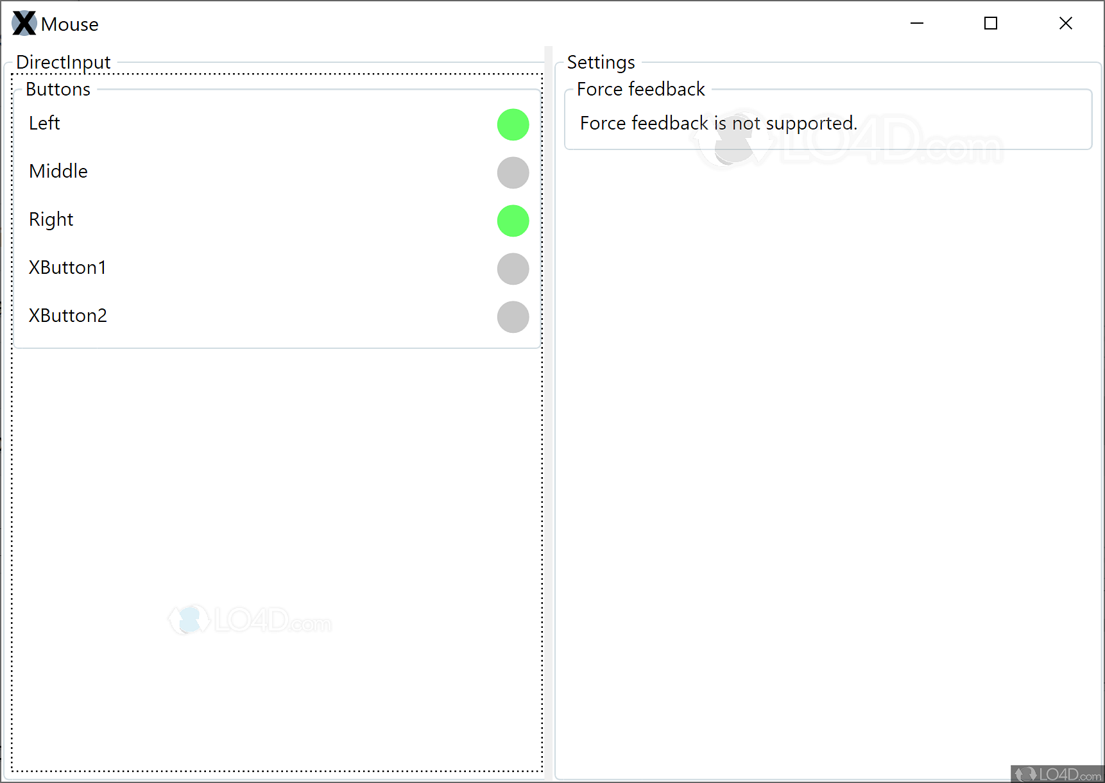This screenshot has height=783, width=1105.
Task: Toggle the Middle mouse button status light
Action: coord(512,173)
